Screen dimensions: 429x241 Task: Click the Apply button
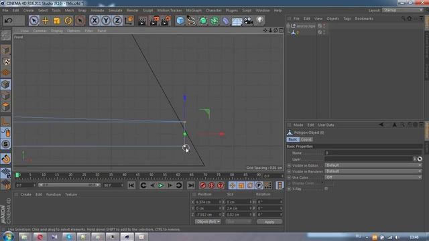click(x=269, y=222)
